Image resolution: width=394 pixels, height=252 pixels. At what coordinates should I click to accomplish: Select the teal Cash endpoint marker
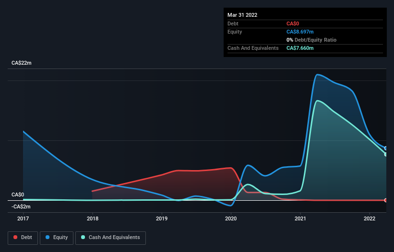[386, 154]
